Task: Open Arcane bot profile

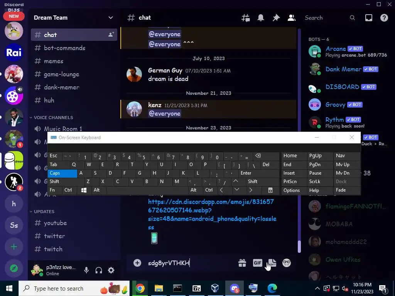Action: point(349,51)
